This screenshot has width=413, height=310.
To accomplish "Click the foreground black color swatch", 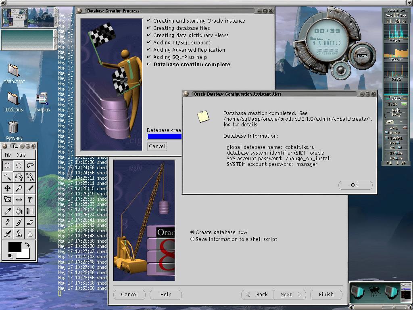I will click(x=15, y=247).
